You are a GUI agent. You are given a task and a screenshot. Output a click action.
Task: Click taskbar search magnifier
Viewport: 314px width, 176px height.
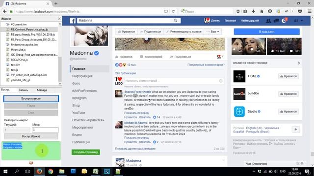coord(17,172)
